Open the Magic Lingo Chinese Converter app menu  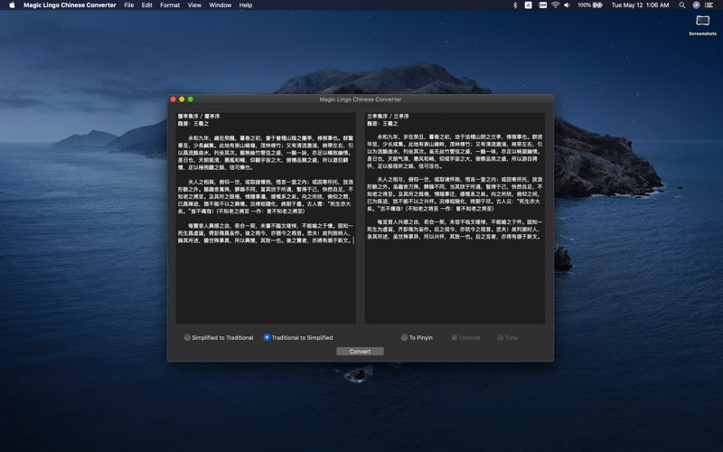70,5
